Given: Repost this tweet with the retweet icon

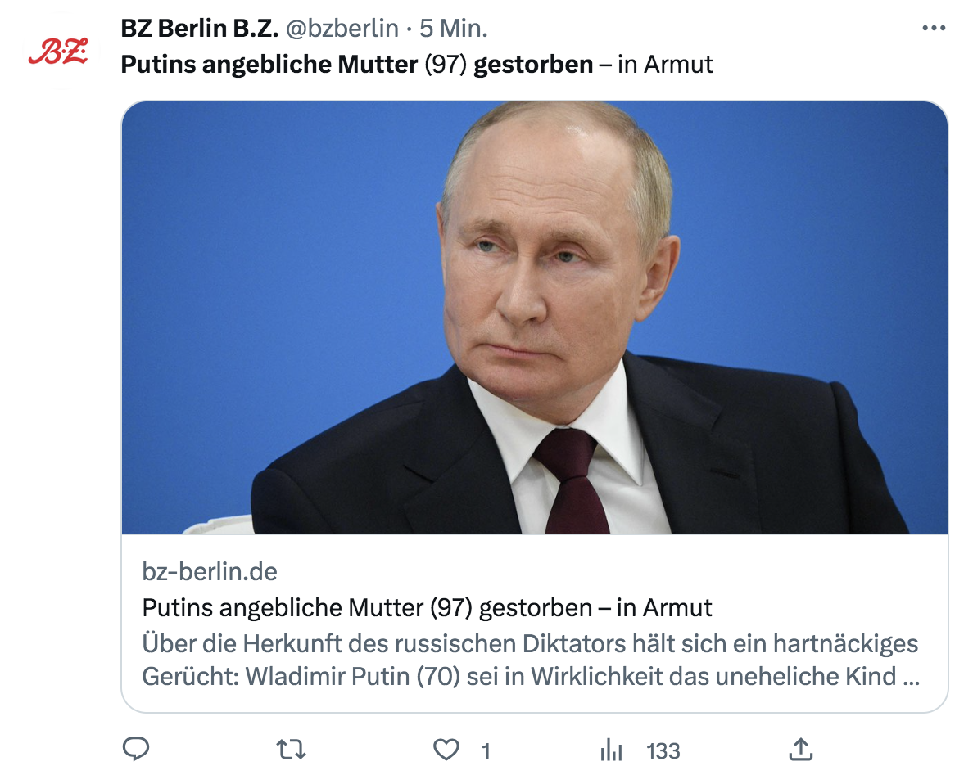Looking at the screenshot, I should click(x=291, y=750).
